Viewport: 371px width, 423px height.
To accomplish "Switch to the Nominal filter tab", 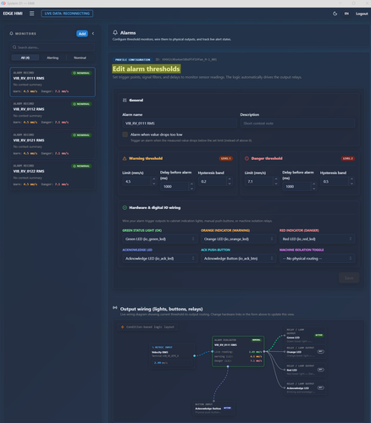I will click(x=80, y=58).
